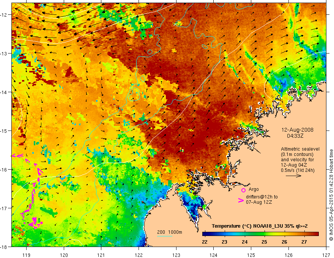Click the cyan 200 1000m depth contour line sample

165,236
